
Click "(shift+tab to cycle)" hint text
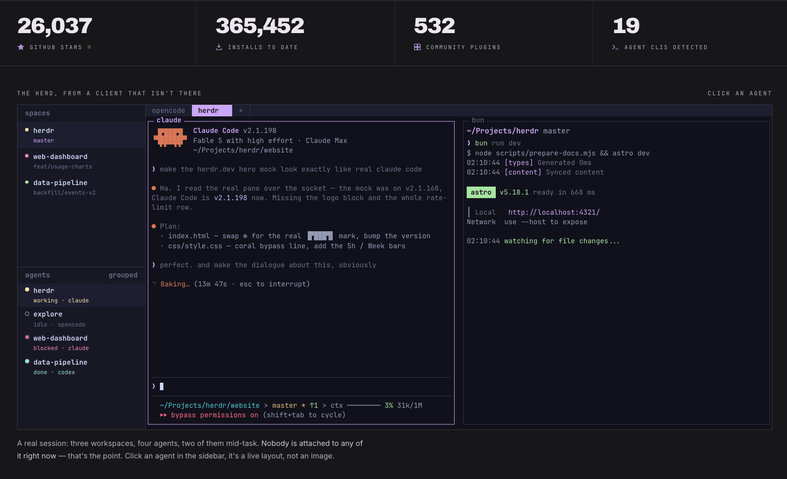[x=304, y=415]
